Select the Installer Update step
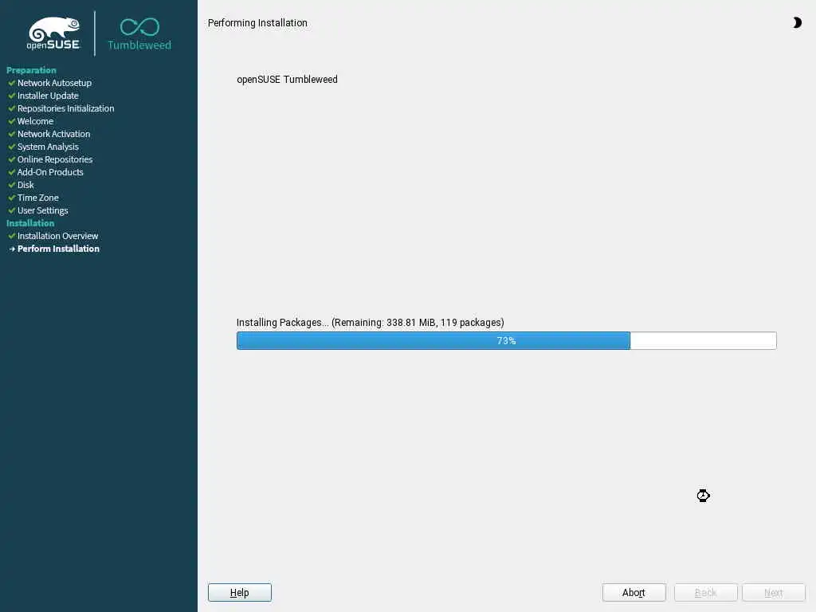The height and width of the screenshot is (612, 816). pyautogui.click(x=48, y=96)
